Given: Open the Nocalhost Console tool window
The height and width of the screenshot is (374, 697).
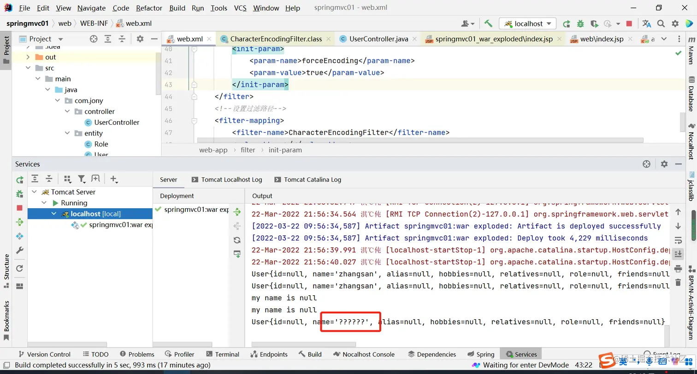Looking at the screenshot, I should 364,354.
